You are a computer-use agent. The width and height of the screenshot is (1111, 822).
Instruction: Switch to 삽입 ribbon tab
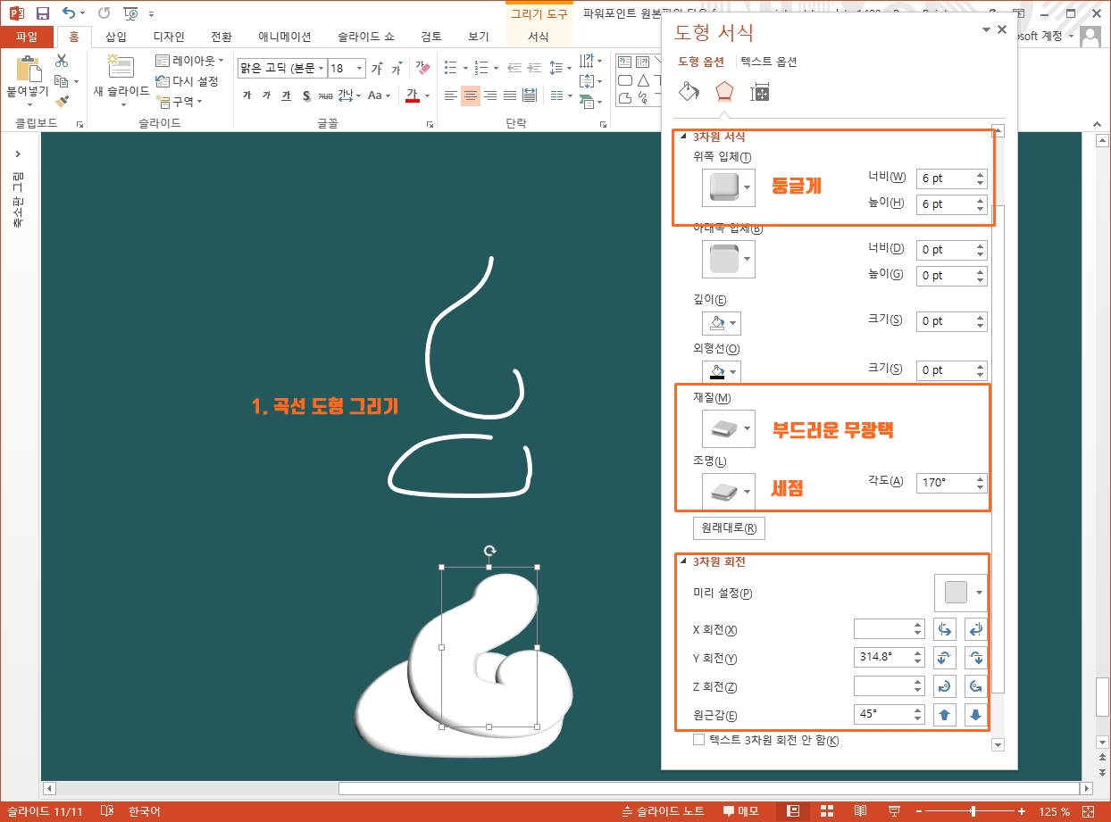coord(116,37)
